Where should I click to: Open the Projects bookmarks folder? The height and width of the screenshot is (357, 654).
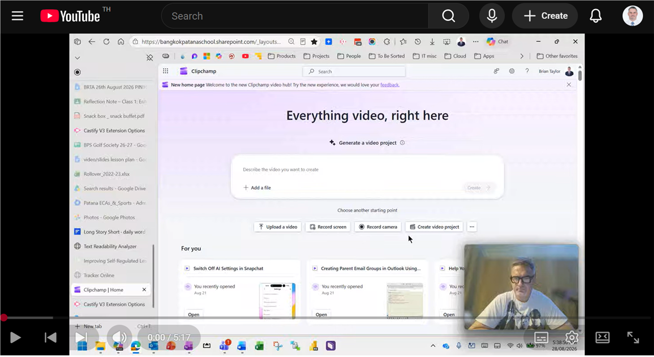click(316, 56)
